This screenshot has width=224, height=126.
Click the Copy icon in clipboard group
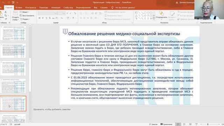click(x=6, y=15)
